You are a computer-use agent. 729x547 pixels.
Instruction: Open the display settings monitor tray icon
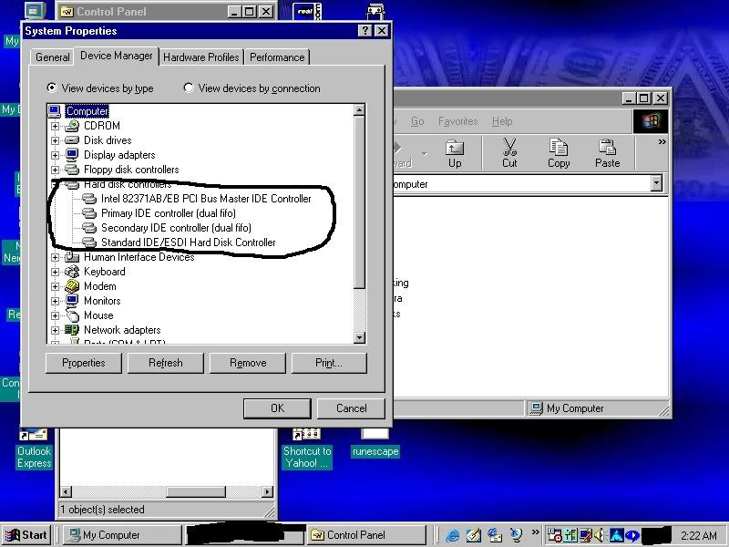pyautogui.click(x=586, y=535)
